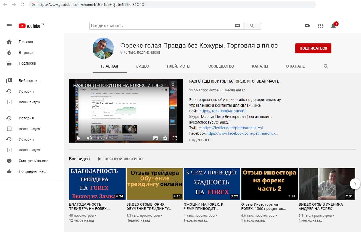
Task: Expand description with ПОДРОБНЕЕ
Action: coord(201,140)
